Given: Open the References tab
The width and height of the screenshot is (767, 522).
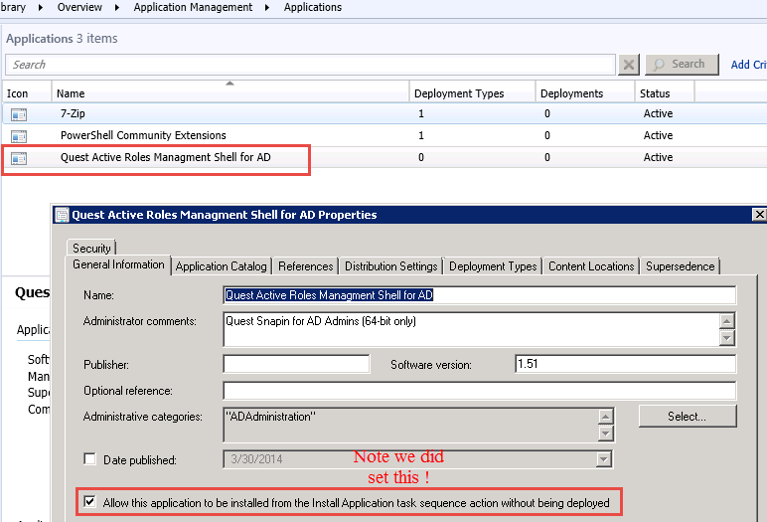Looking at the screenshot, I should tap(305, 266).
